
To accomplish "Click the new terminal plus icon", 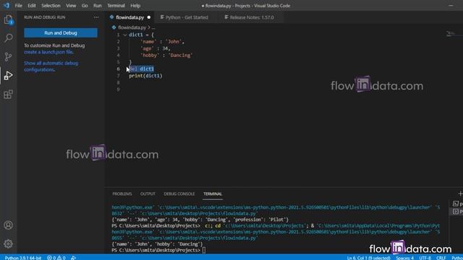I will point(460,194).
